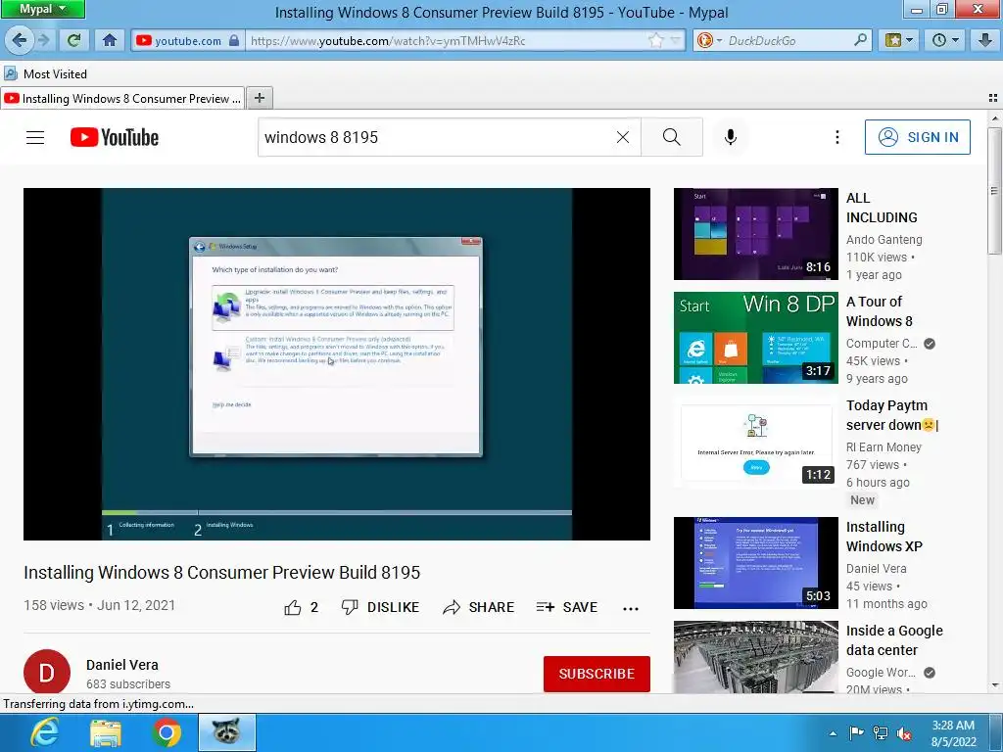This screenshot has height=752, width=1003.
Task: Open A Tour of Windows 8 title
Action: [880, 311]
